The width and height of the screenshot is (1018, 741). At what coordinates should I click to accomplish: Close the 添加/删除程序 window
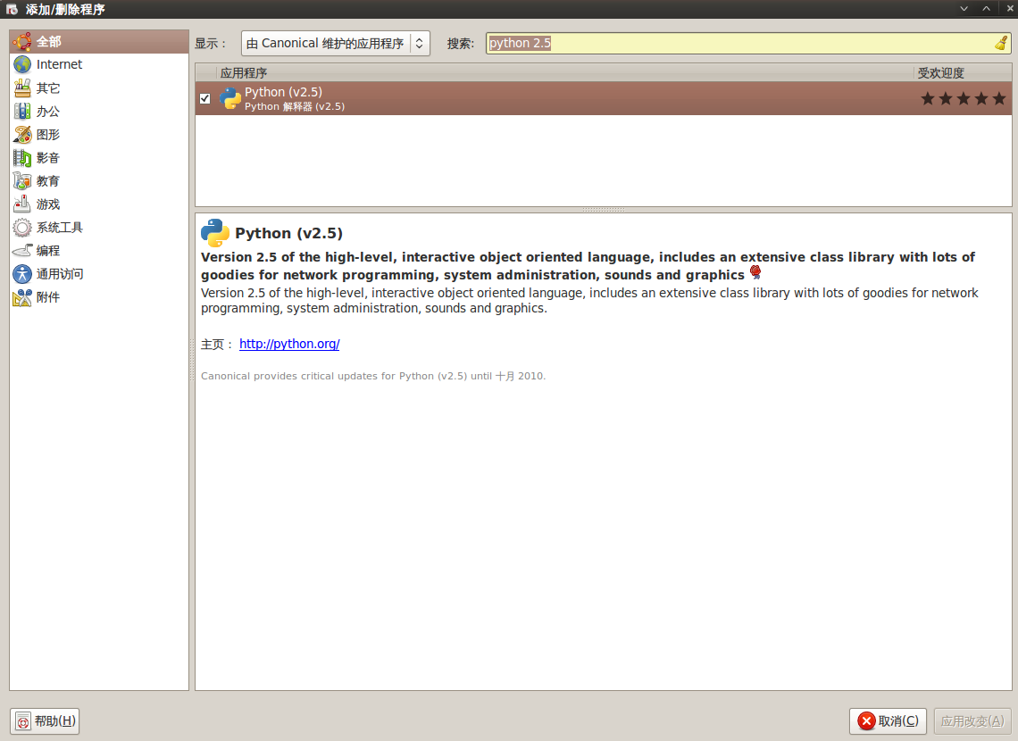(x=1008, y=8)
